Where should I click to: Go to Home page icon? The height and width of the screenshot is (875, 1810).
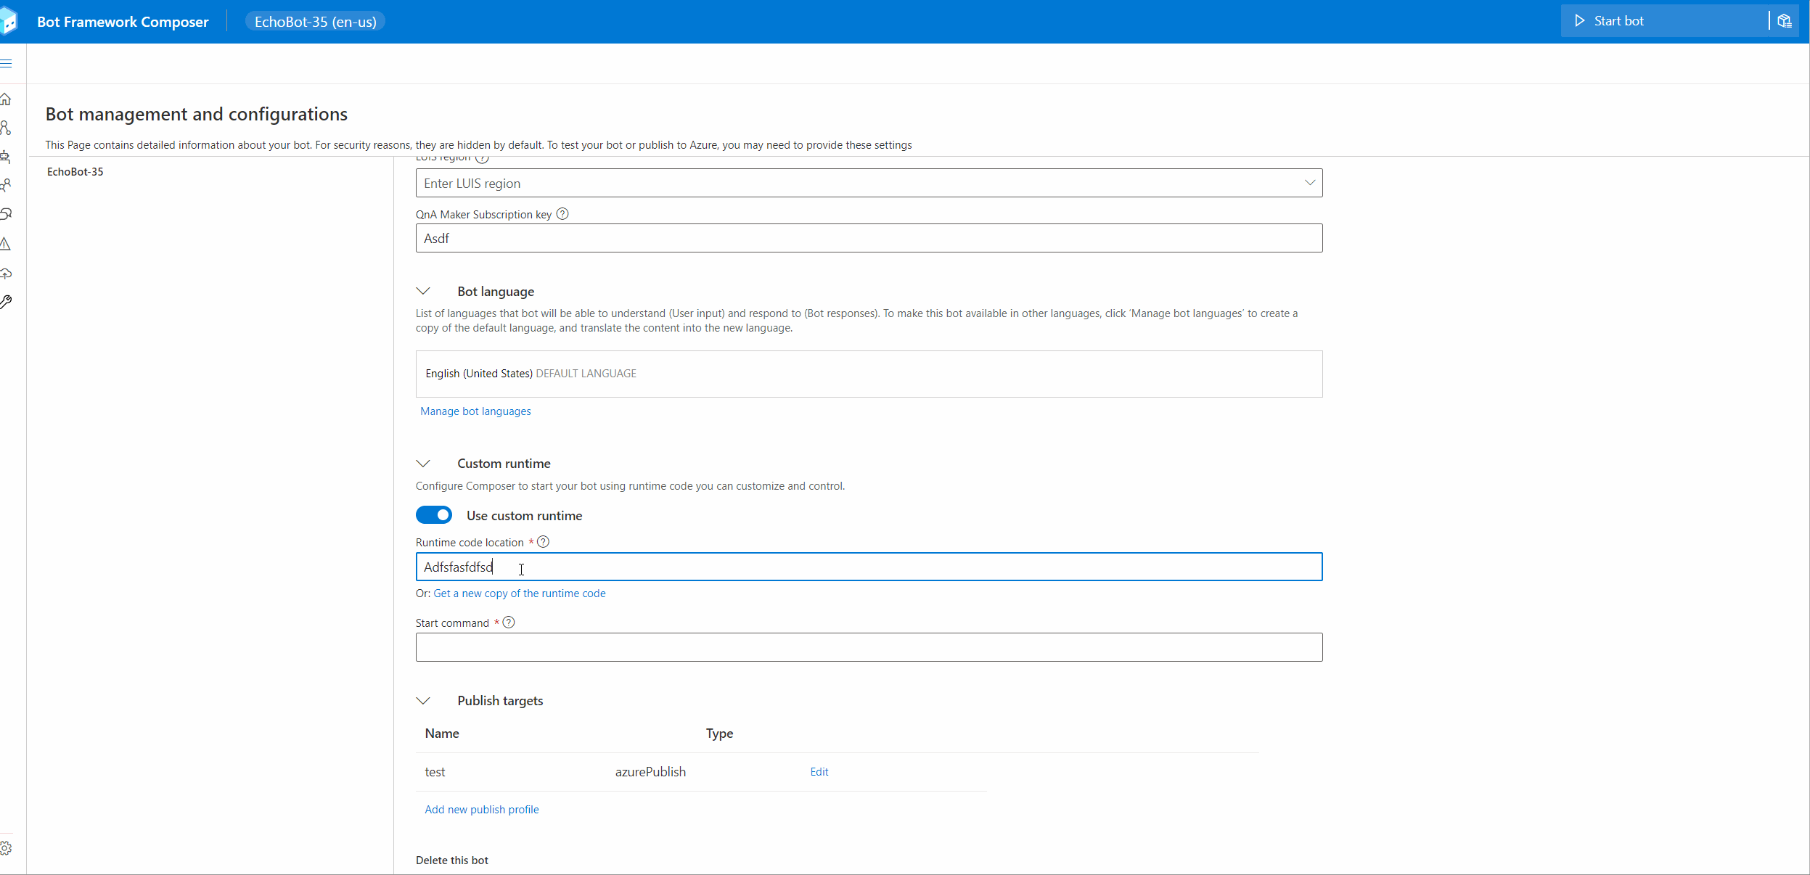6,99
